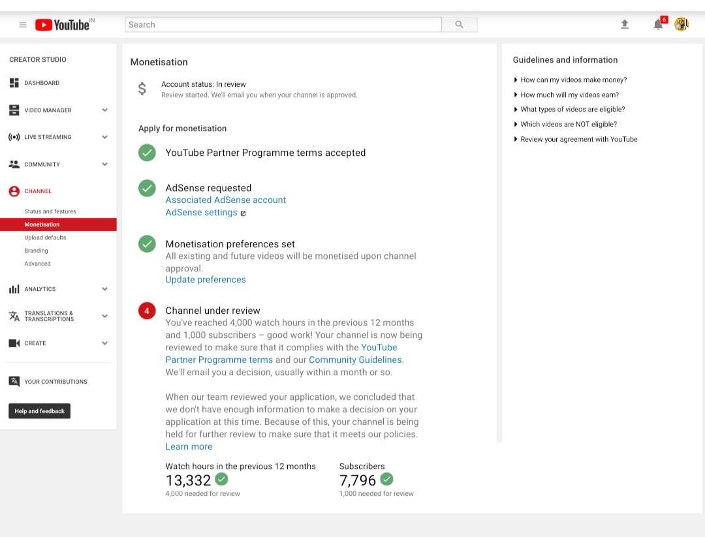Expand the Analytics chevron

click(104, 289)
